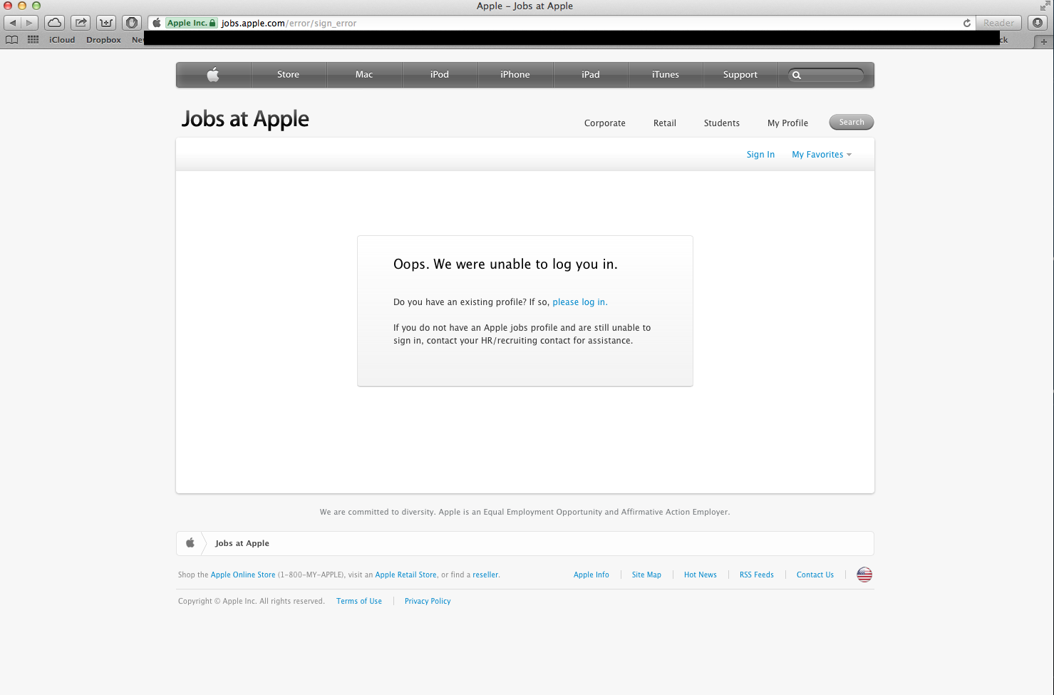Click the add bookmark toolbar icon

[106, 23]
